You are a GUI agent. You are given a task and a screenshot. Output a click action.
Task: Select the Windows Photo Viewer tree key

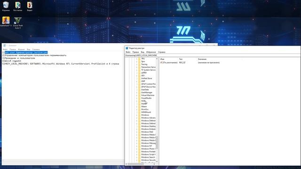tap(148, 149)
